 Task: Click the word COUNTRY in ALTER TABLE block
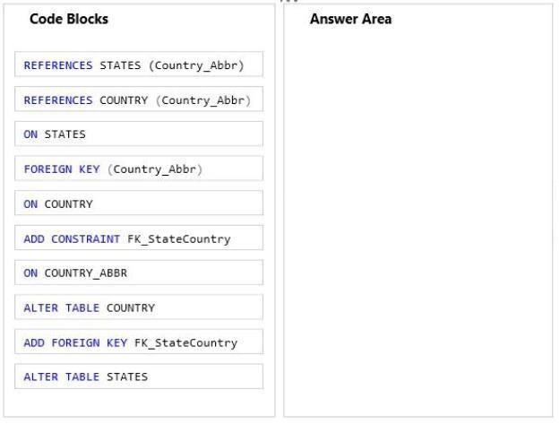(131, 307)
